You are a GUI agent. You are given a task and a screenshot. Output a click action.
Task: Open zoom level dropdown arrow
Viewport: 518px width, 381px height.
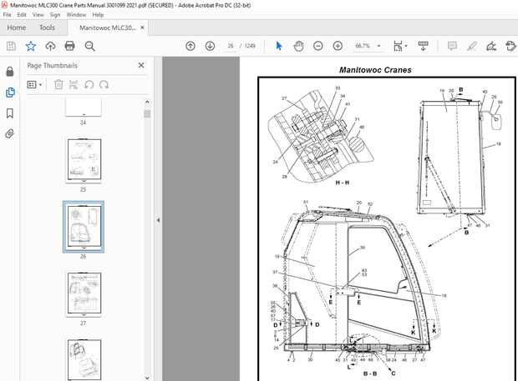pos(378,46)
